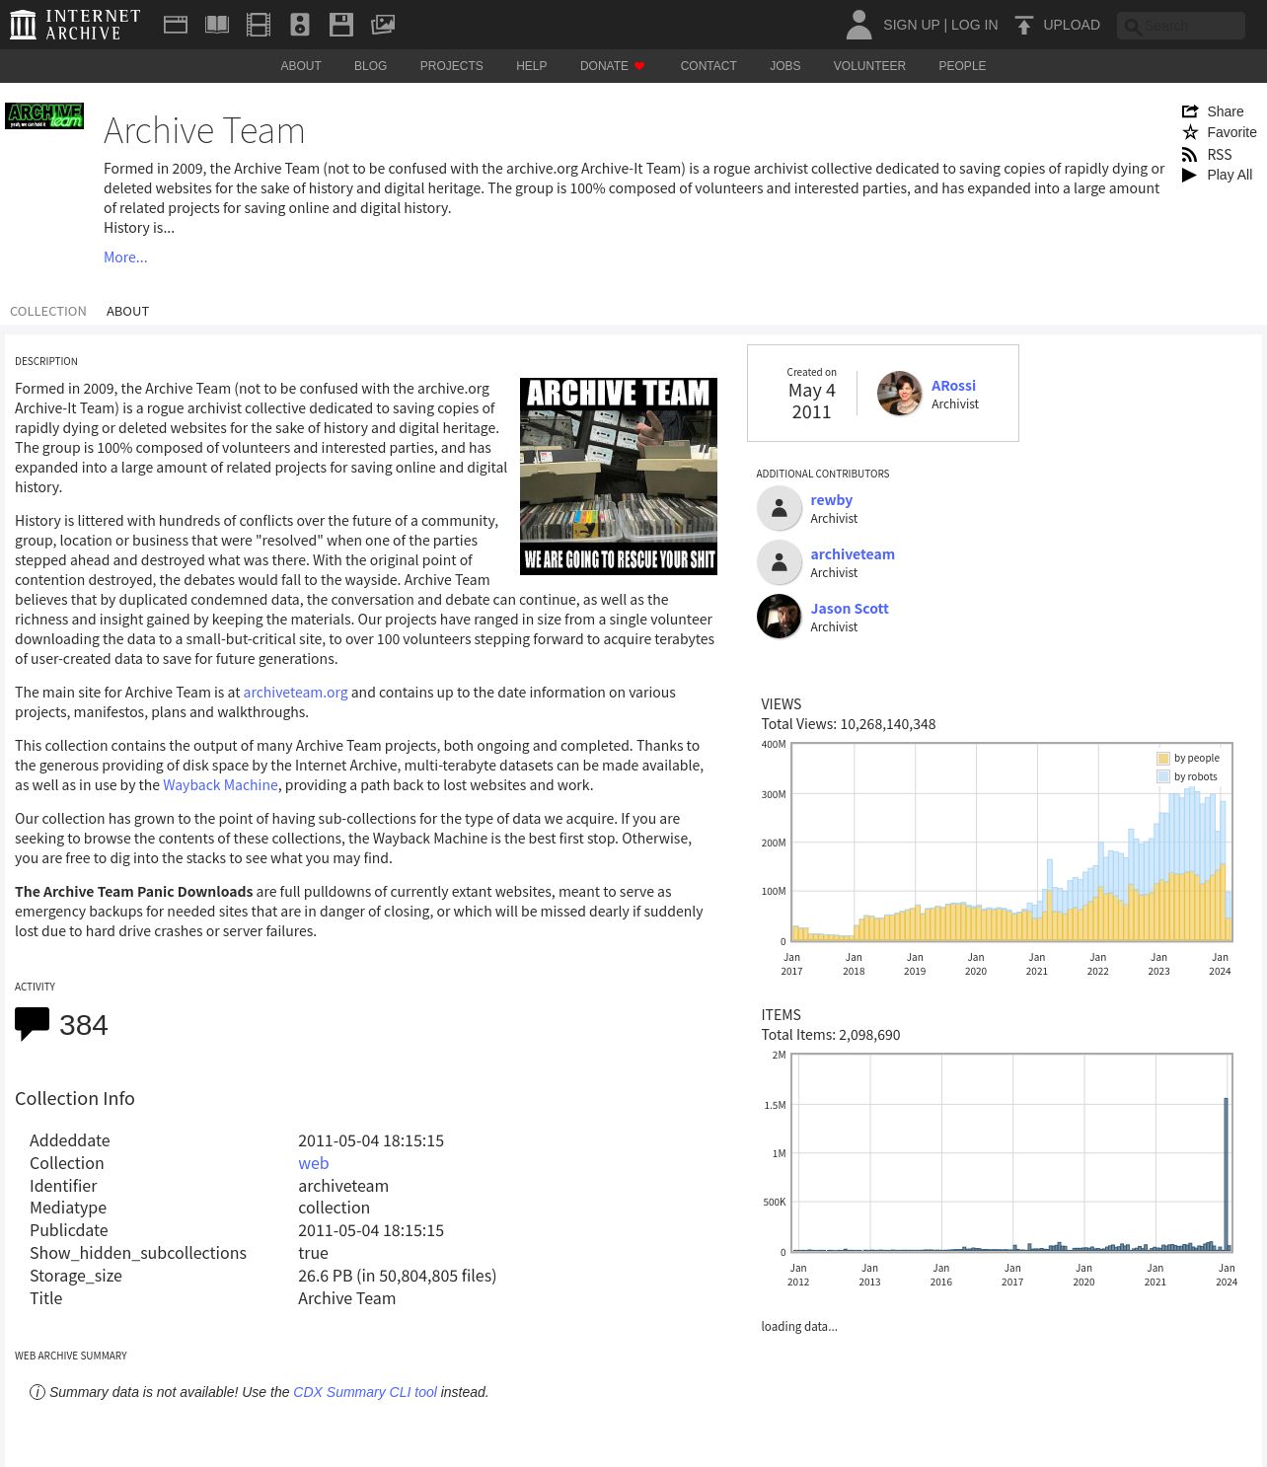Open the Texts book icon

click(217, 25)
